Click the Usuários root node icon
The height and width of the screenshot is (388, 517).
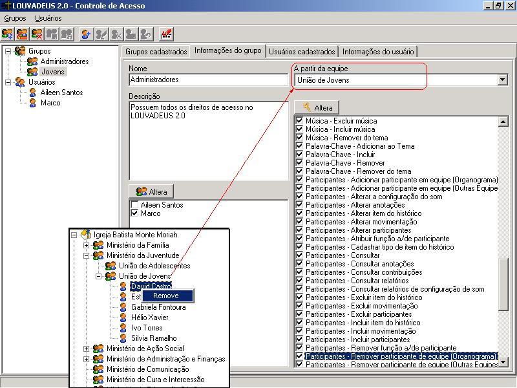point(20,82)
